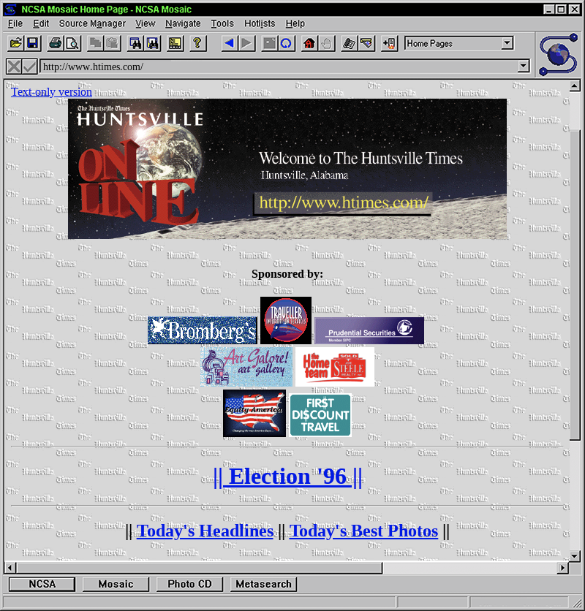Open the Election '96 link
The image size is (585, 611).
287,477
